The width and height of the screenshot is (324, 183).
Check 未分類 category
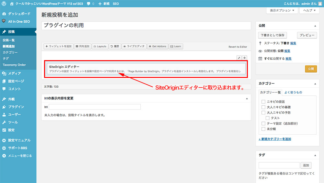tap(263, 129)
